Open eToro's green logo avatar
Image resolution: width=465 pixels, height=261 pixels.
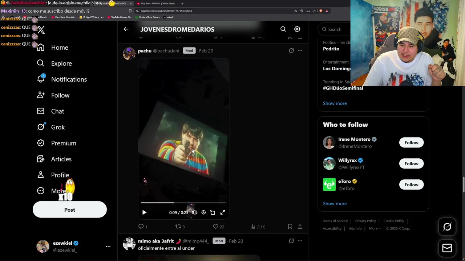pos(329,185)
